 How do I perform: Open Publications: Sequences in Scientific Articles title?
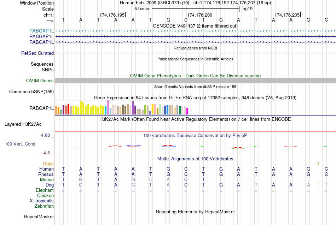(x=195, y=59)
